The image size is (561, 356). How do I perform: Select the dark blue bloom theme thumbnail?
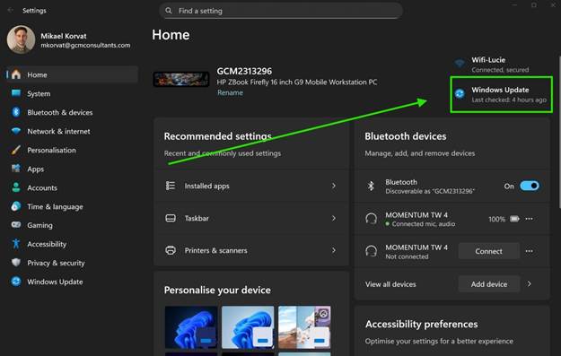coord(191,327)
